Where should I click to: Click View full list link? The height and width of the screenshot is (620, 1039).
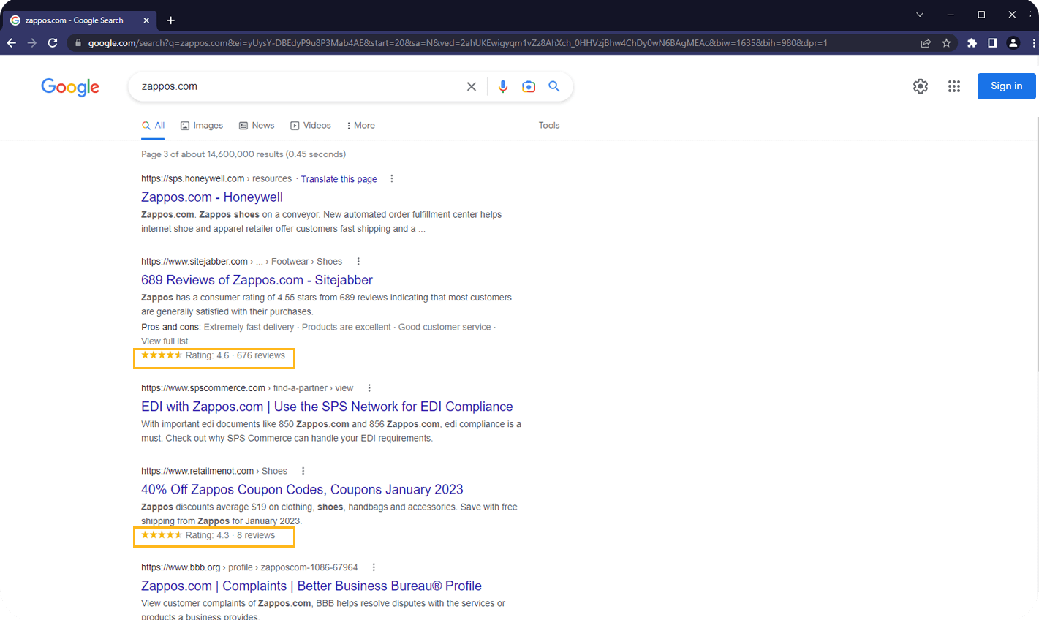point(165,341)
